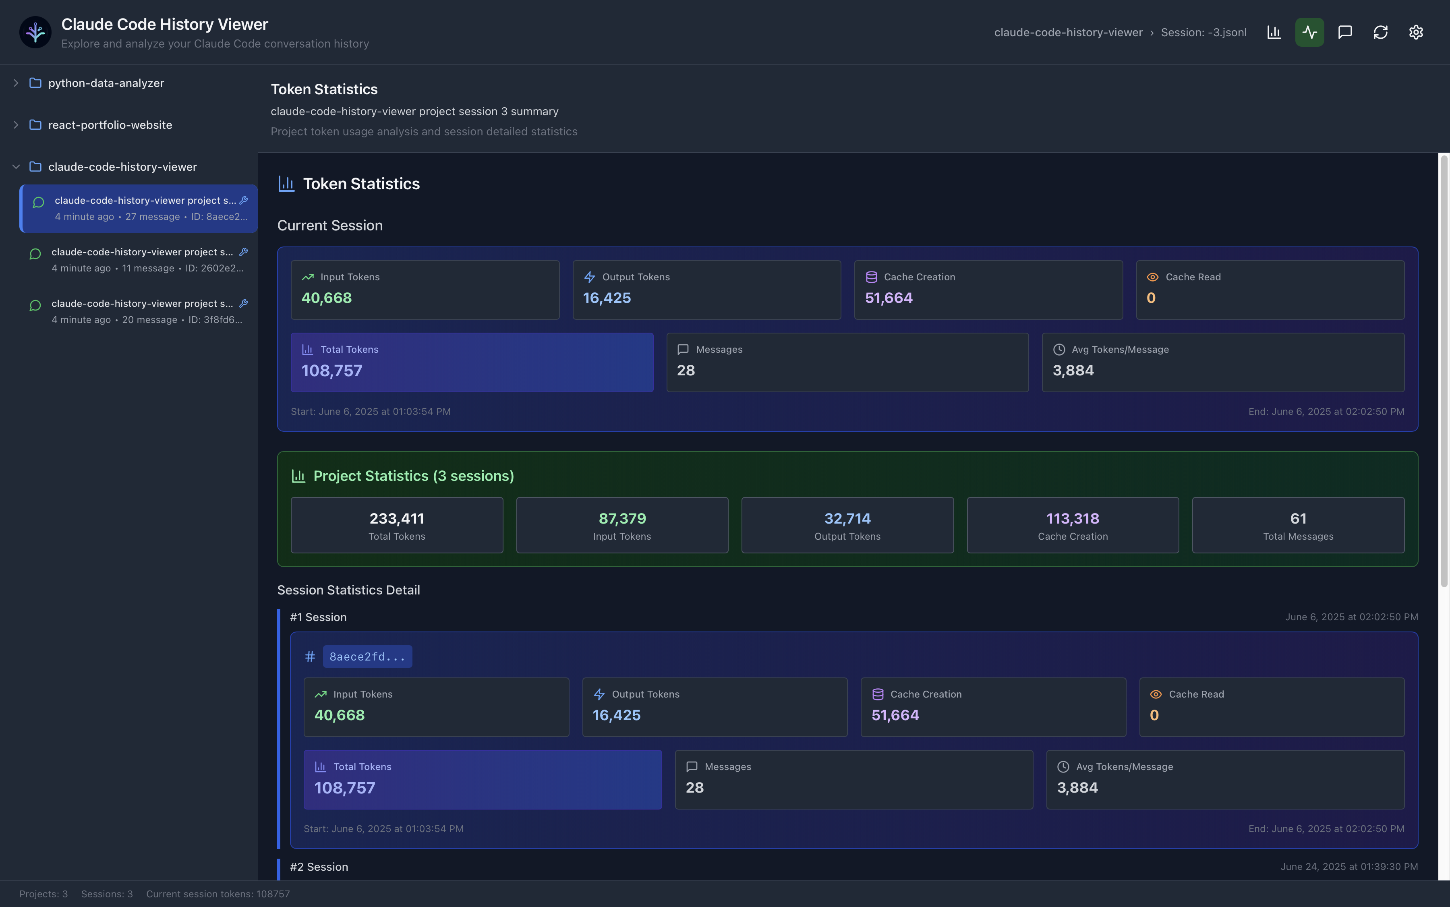Click the Total Tokens card in #1 Session
The image size is (1450, 907).
coord(483,780)
